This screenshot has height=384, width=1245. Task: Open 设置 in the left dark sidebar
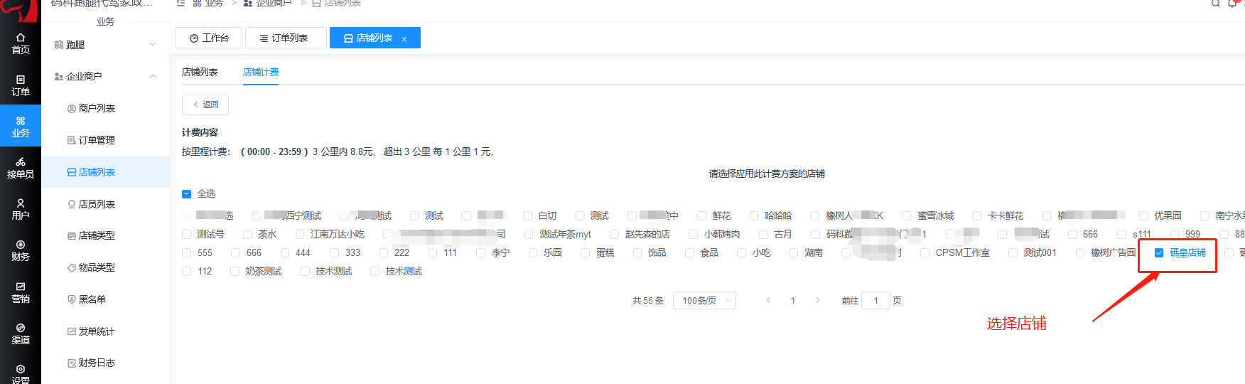(21, 374)
